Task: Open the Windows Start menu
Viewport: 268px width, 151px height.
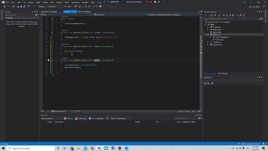Action: tap(3, 148)
